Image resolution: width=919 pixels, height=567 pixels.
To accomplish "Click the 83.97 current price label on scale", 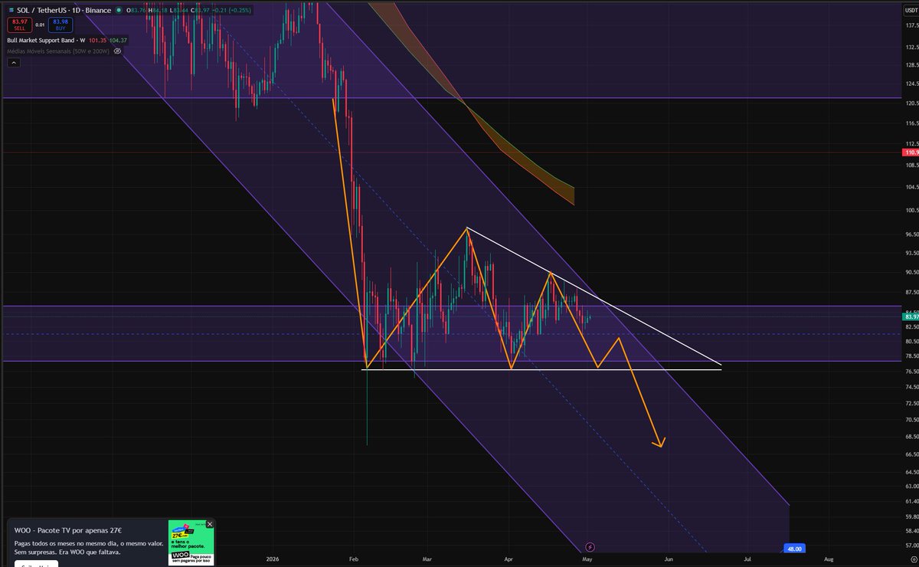I will pos(911,316).
